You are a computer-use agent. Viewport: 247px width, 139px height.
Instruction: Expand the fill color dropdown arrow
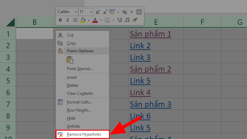point(89,20)
